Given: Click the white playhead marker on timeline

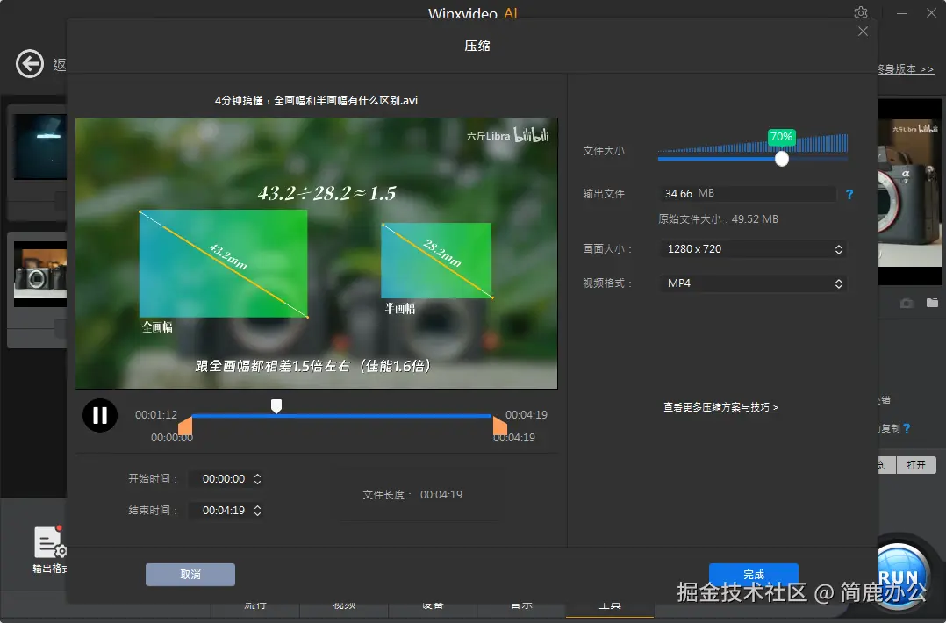Looking at the screenshot, I should click(x=276, y=406).
